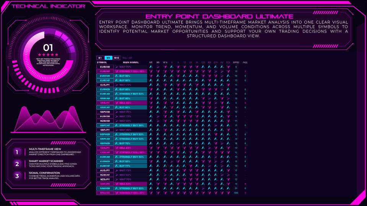367x206 pixels.
Task: Click the buy arrow icon in EURCHF main signal
Action: click(117, 80)
